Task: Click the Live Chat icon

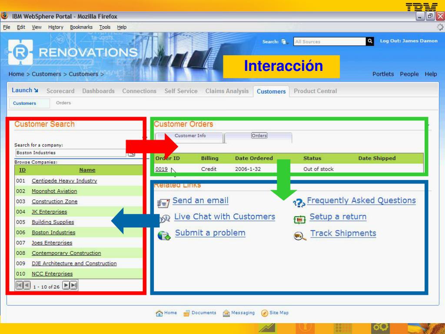Action: click(x=164, y=219)
